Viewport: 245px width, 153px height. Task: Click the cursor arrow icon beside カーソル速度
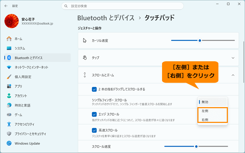click(x=85, y=41)
